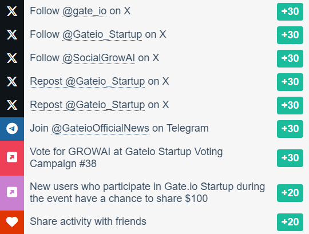309x234 pixels.
Task: Click +20 button beside Share activity
Action: tap(290, 222)
